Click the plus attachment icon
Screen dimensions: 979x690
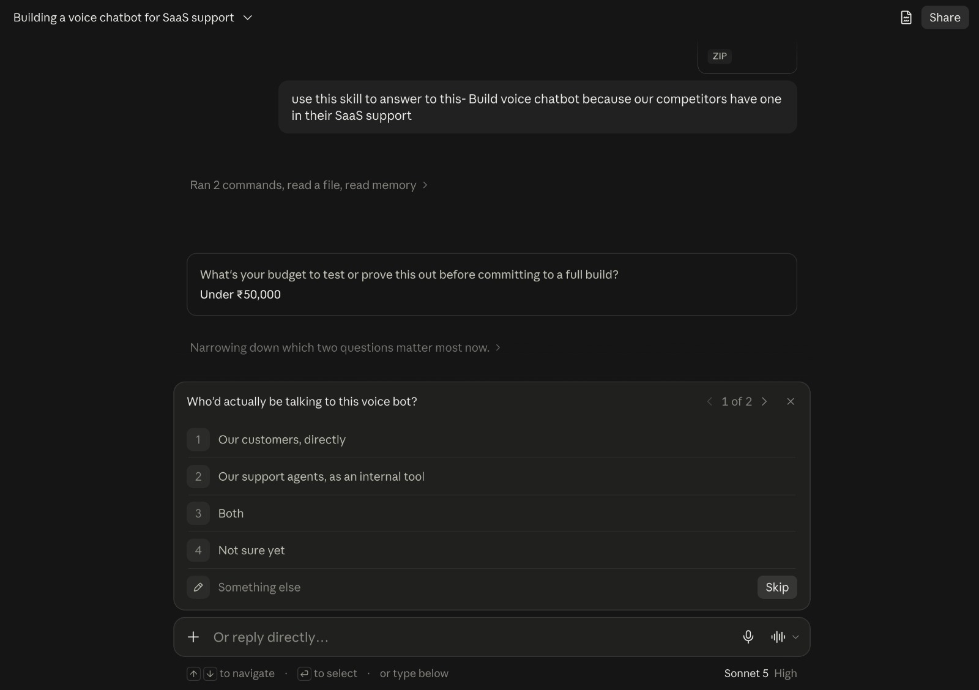click(x=193, y=637)
